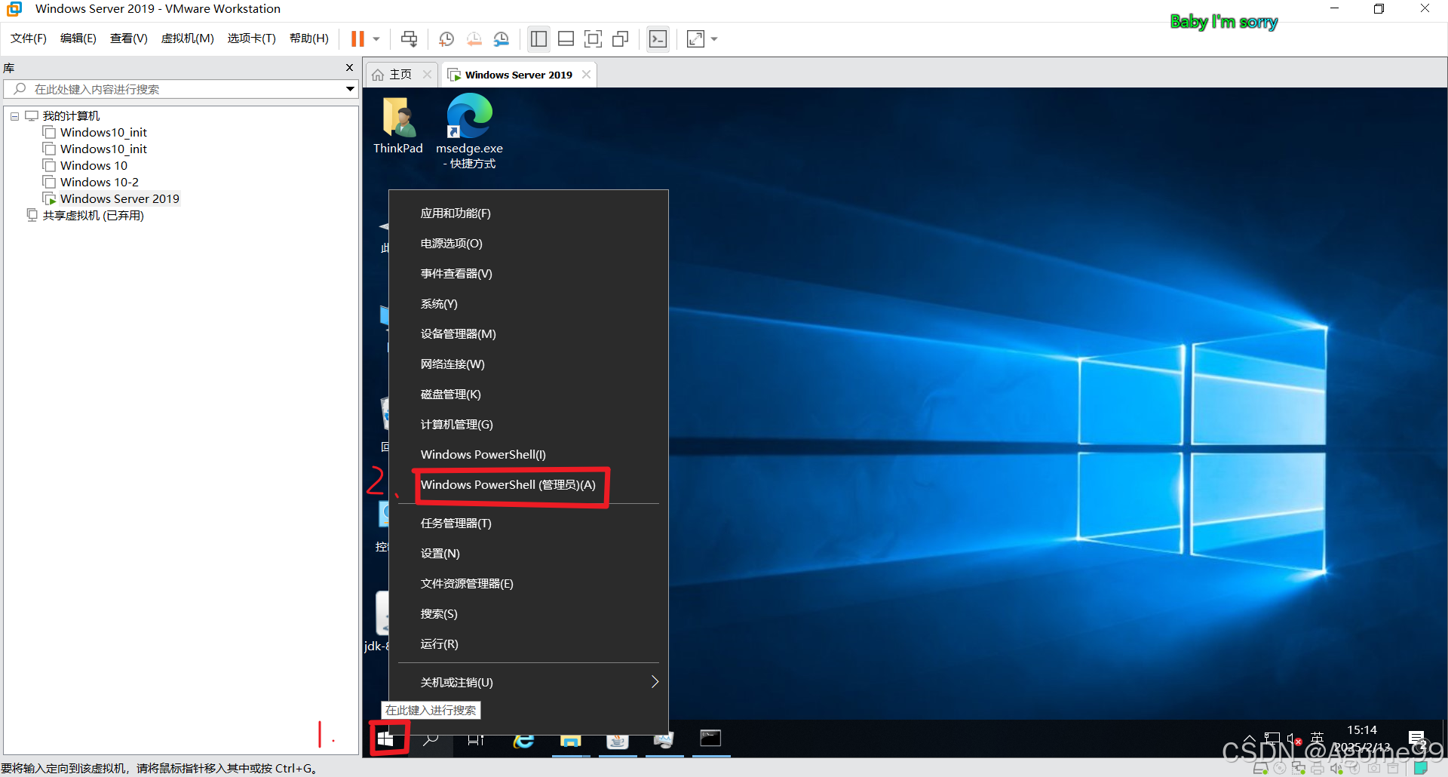Choose 计算机管理(G) from context menu
Viewport: 1448px width, 777px height.
[x=528, y=425]
